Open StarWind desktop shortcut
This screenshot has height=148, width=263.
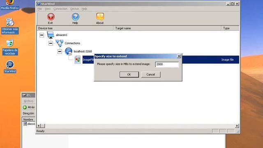tap(10, 67)
